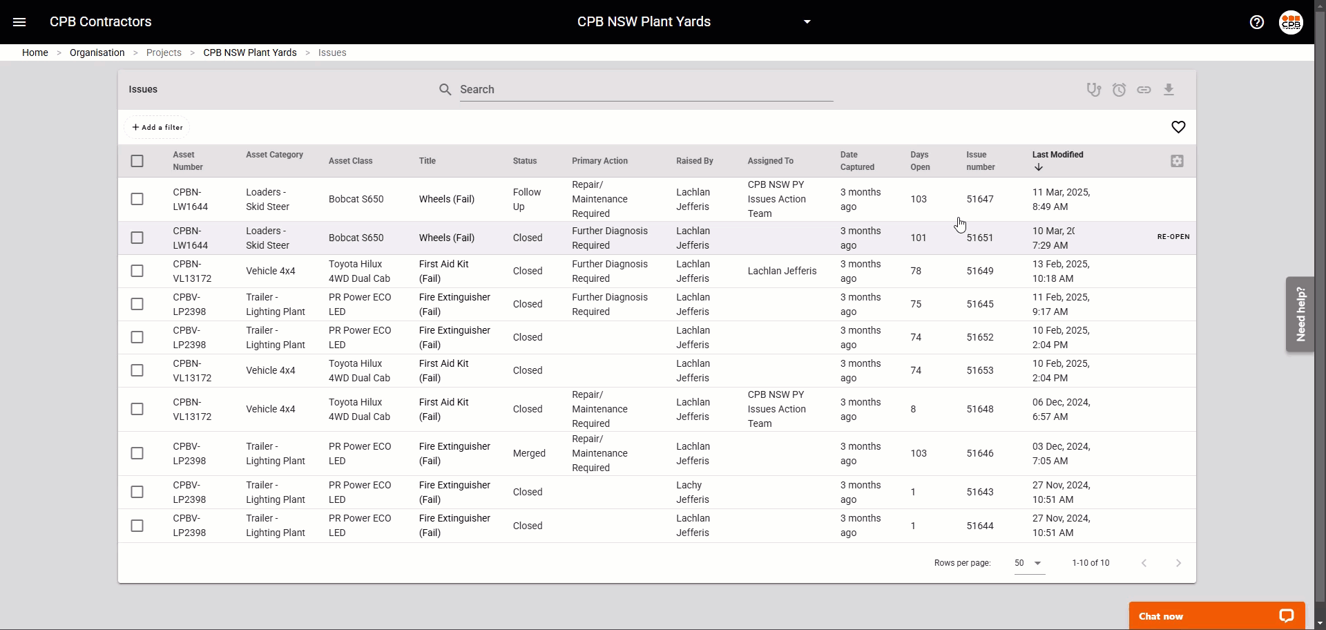Sort by Asset Class column header
Viewport: 1326px width, 630px height.
[351, 161]
